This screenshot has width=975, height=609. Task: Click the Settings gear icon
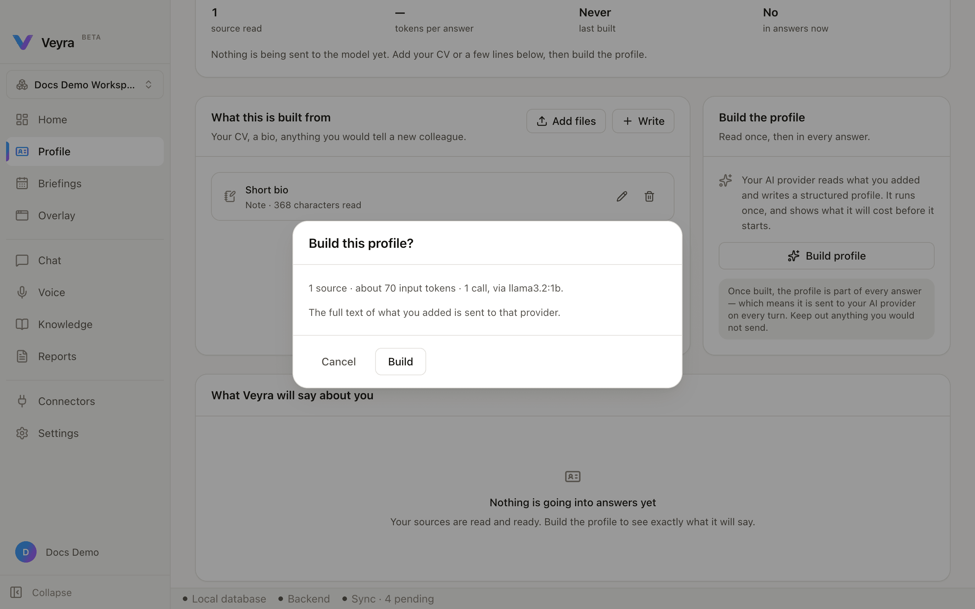pos(22,434)
